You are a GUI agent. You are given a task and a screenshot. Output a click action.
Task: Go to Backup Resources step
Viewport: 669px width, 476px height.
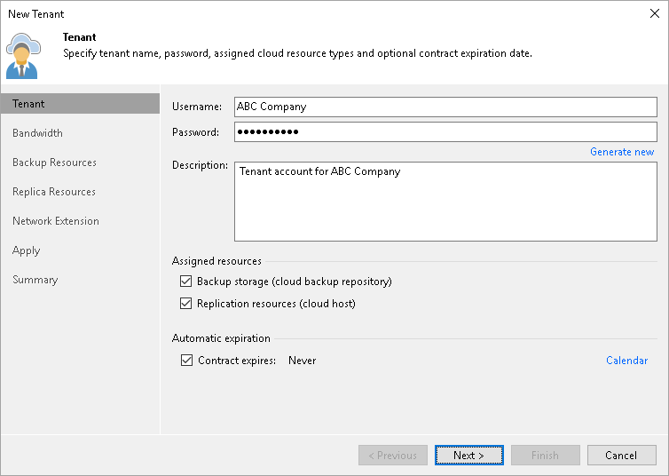(x=54, y=163)
